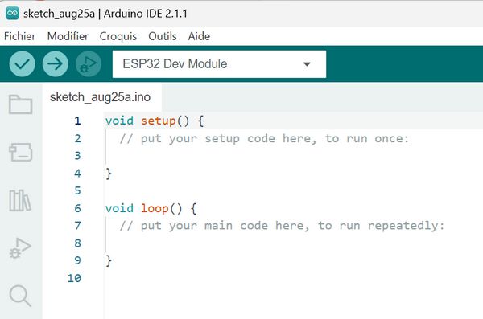Click the closing brace on line 4
Screen dimensions: 483x319
(x=109, y=174)
